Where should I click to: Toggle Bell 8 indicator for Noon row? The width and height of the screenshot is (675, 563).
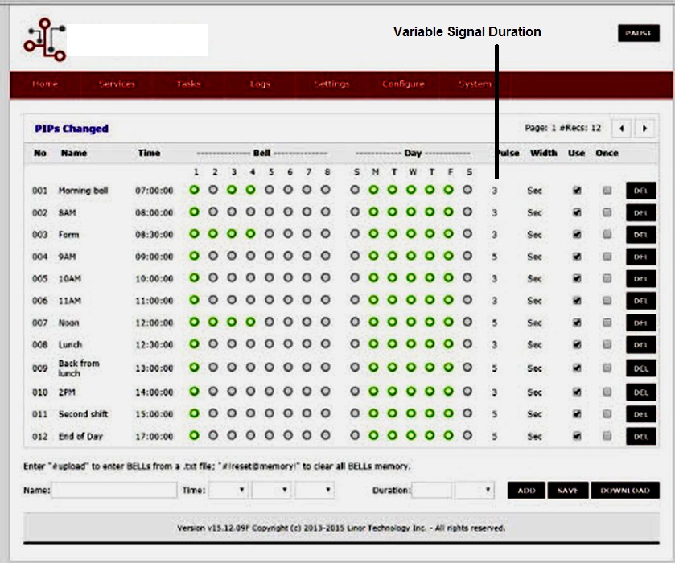[x=325, y=322]
